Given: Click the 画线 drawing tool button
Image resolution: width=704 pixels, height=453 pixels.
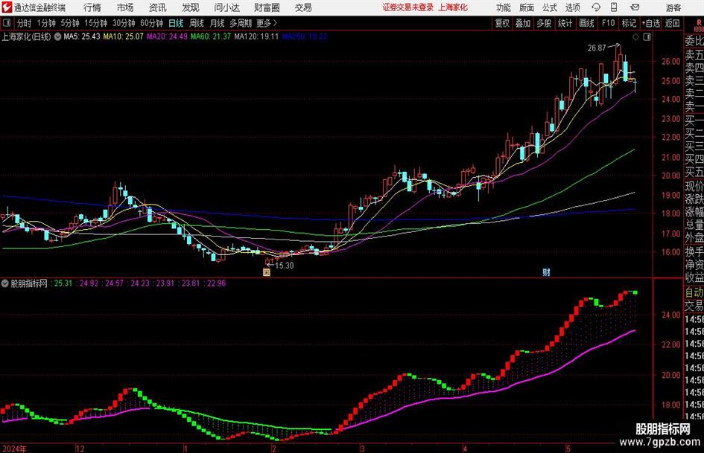Looking at the screenshot, I should click(x=586, y=23).
